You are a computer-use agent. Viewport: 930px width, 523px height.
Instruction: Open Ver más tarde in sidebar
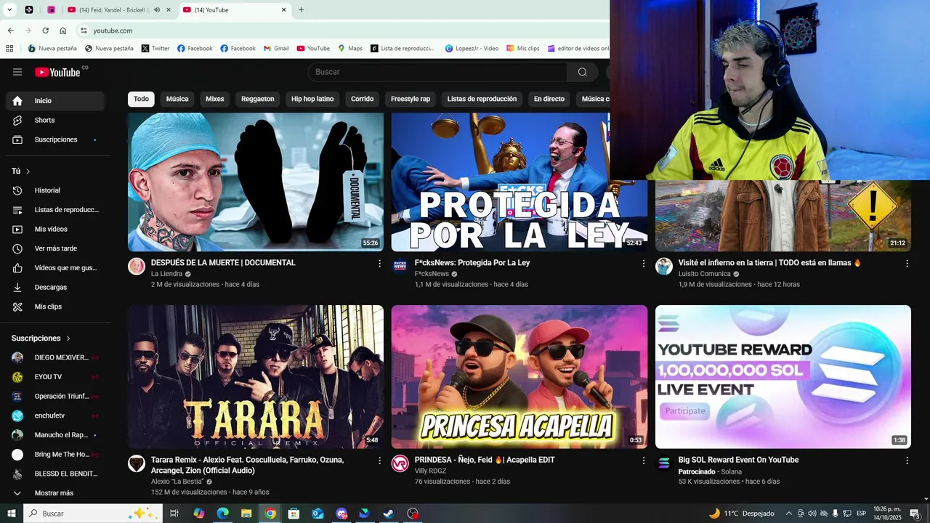click(55, 248)
